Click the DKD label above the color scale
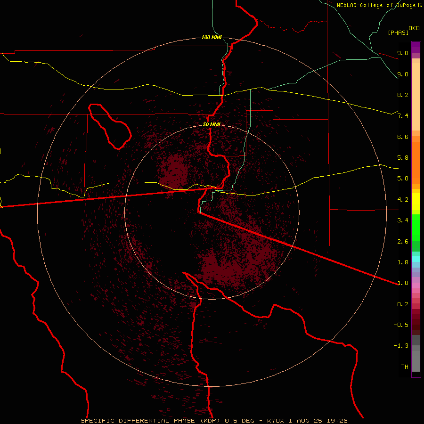The height and width of the screenshot is (424, 424). click(x=414, y=28)
